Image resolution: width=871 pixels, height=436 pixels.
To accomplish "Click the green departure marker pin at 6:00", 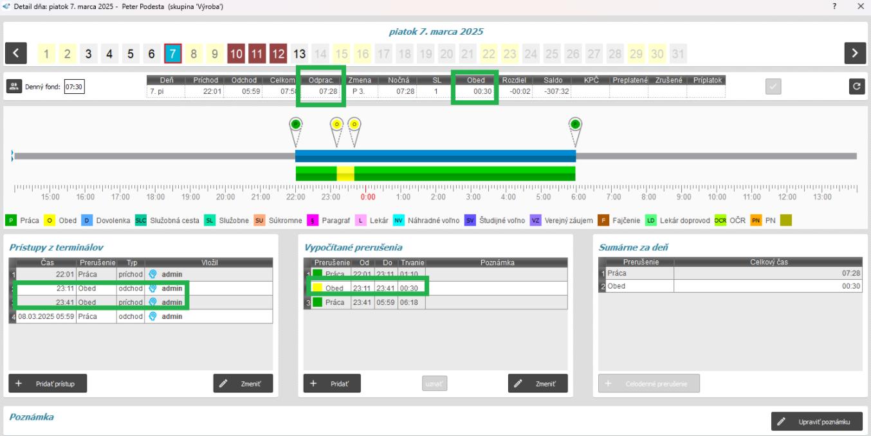I will click(576, 125).
